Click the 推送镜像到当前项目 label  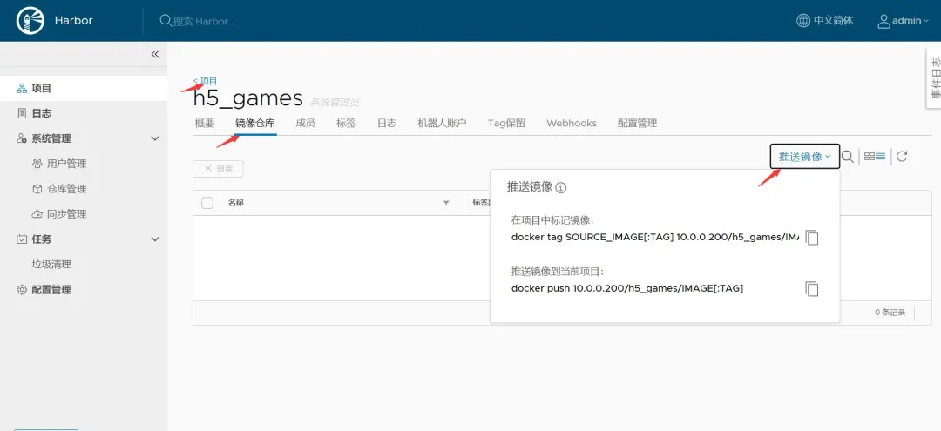pyautogui.click(x=557, y=271)
